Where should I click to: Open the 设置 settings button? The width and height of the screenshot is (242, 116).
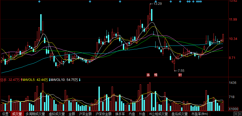click(5, 114)
